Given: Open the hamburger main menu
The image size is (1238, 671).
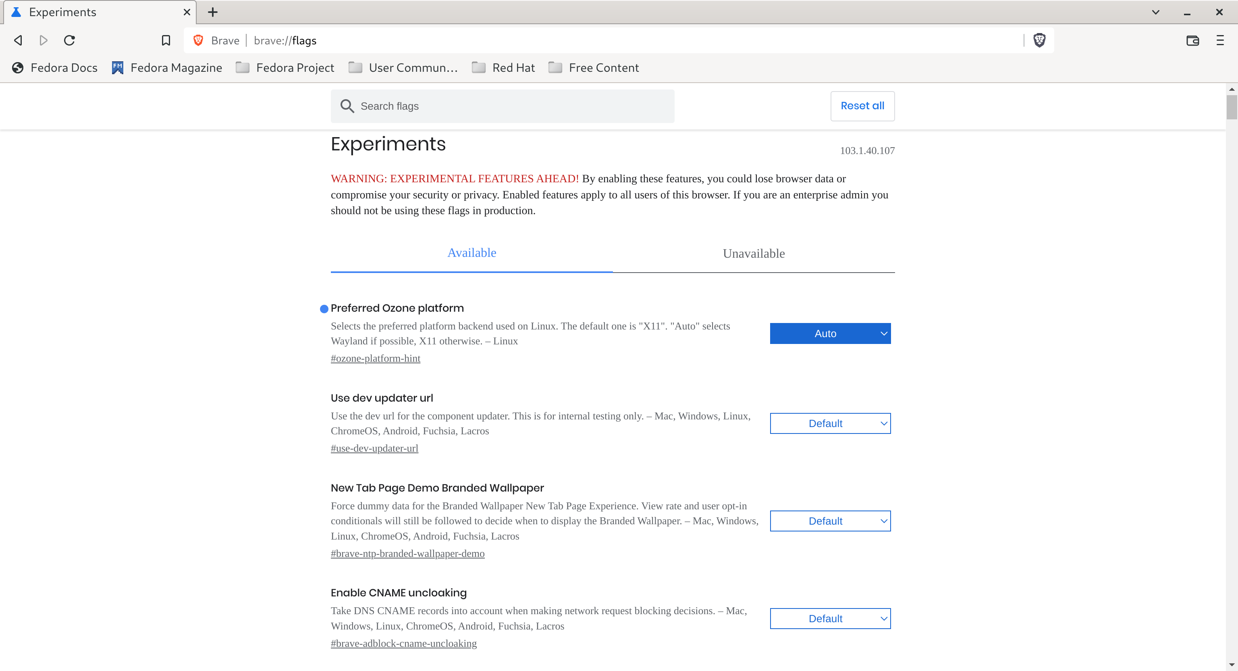Looking at the screenshot, I should tap(1220, 40).
